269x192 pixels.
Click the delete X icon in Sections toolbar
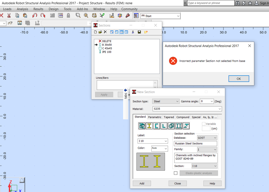[105, 32]
